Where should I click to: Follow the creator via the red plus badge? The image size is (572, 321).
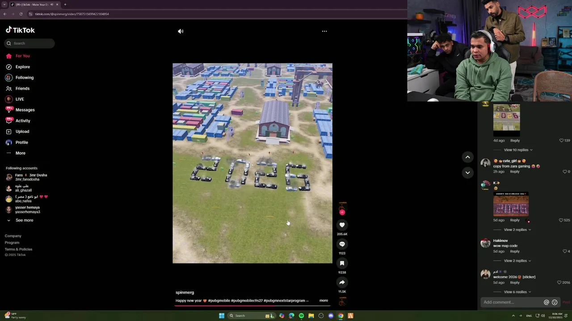(x=342, y=212)
